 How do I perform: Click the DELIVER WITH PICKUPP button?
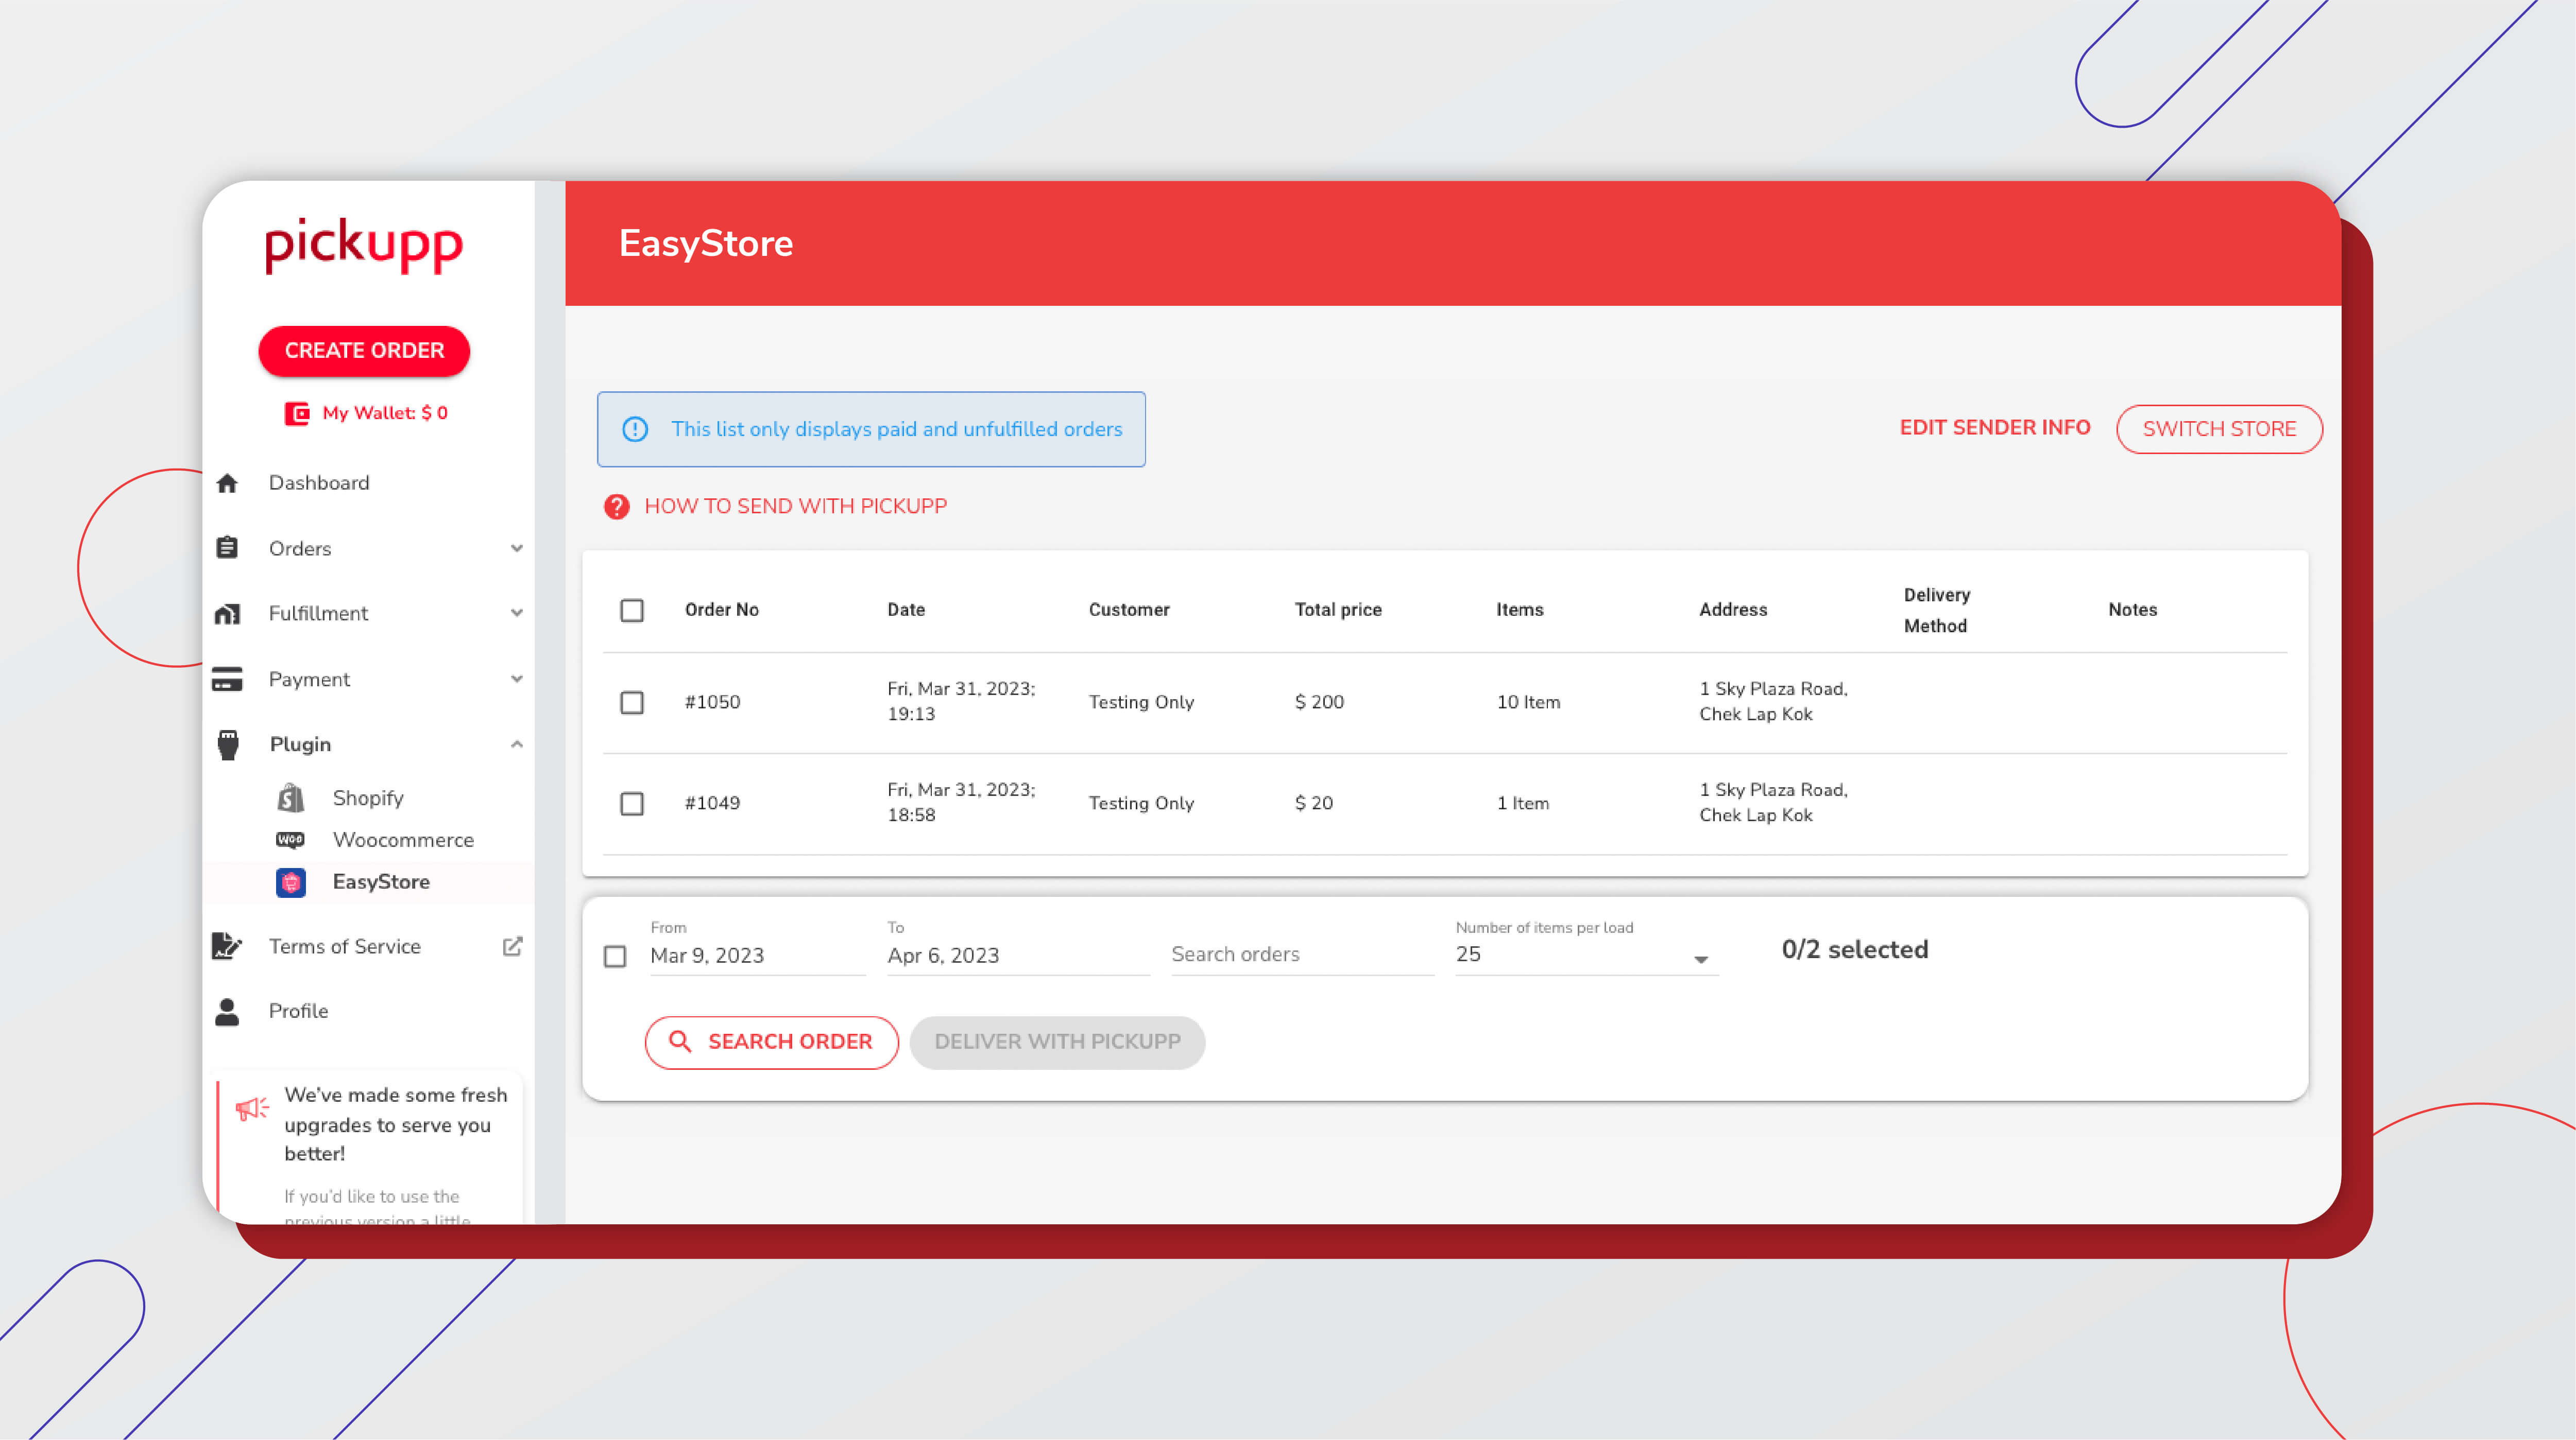pyautogui.click(x=1057, y=1042)
